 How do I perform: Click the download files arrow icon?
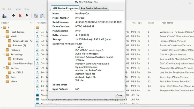click(27, 16)
